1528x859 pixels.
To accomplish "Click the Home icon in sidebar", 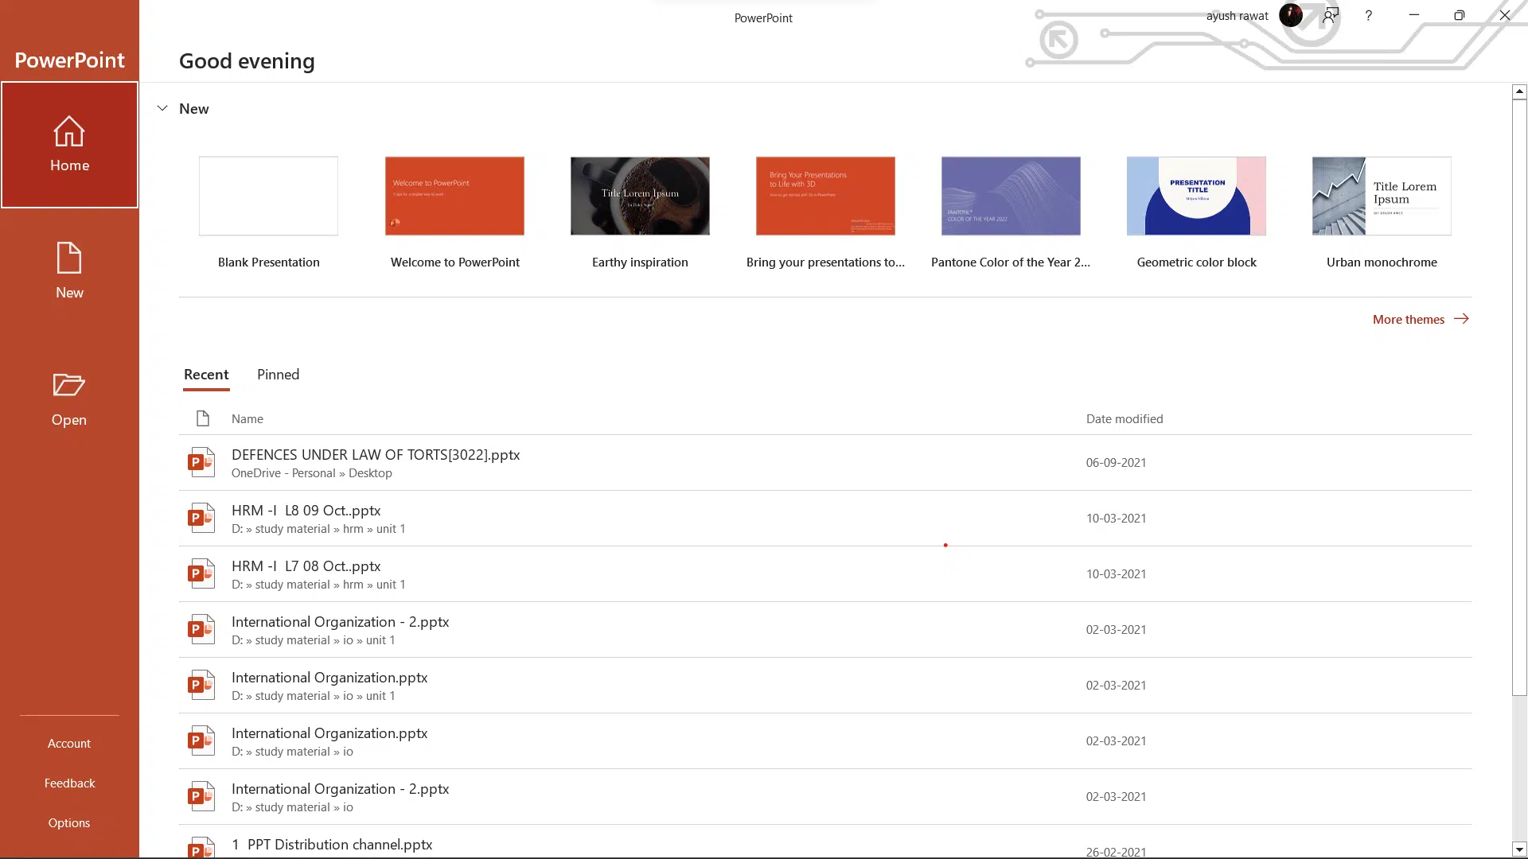I will coord(69,132).
